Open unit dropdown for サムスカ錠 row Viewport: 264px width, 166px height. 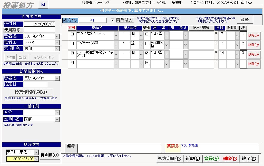(x=141, y=35)
